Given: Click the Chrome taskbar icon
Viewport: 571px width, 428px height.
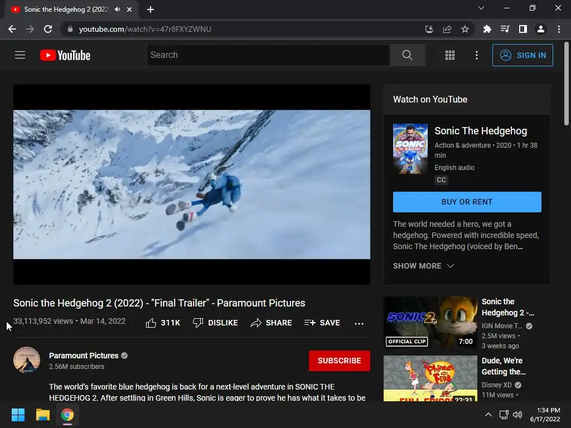Looking at the screenshot, I should click(67, 415).
